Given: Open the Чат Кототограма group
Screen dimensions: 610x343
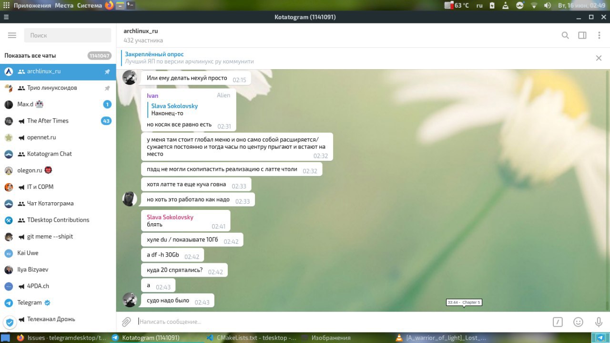Looking at the screenshot, I should point(58,203).
